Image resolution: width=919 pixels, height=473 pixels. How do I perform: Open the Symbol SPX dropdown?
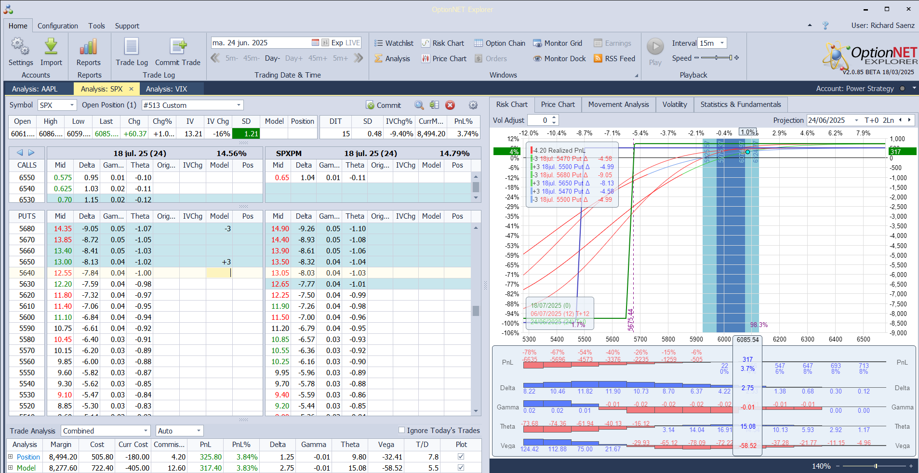[72, 105]
